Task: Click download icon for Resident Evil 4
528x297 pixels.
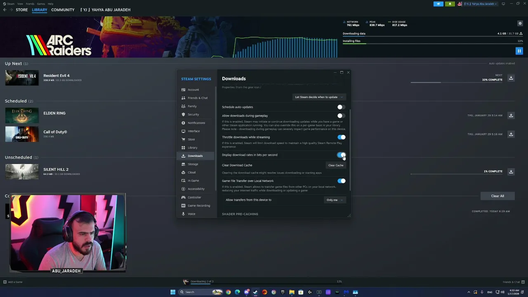Action: pyautogui.click(x=511, y=78)
